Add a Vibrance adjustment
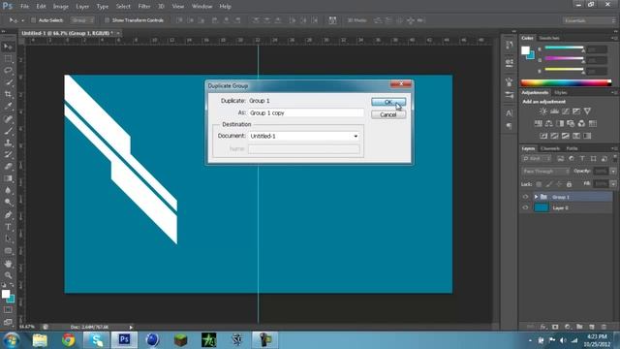 588,111
